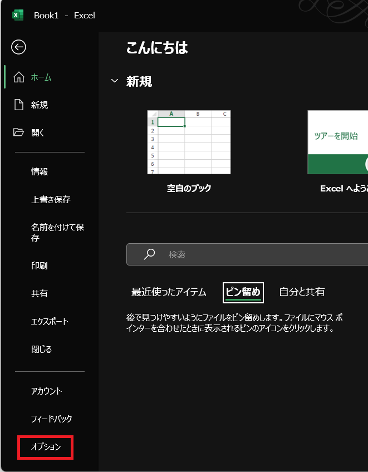Click the back arrow icon
368x472 pixels.
point(18,47)
